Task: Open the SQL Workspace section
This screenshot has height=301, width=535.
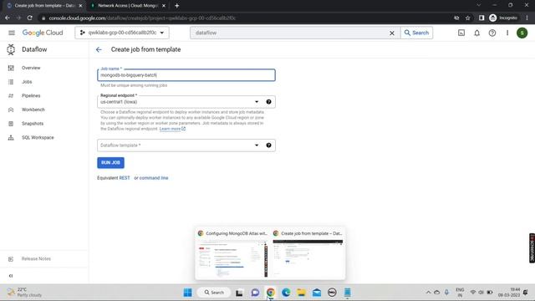Action: 38,137
